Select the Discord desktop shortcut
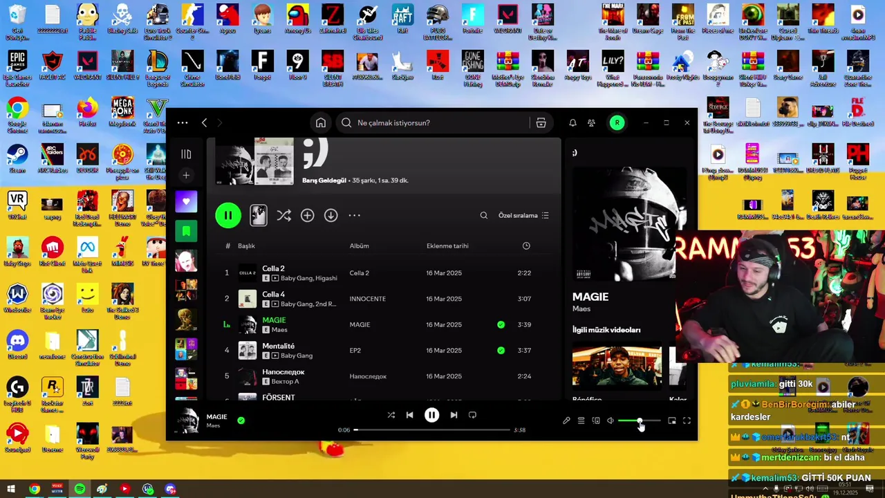Viewport: 885px width, 498px height. tap(17, 344)
